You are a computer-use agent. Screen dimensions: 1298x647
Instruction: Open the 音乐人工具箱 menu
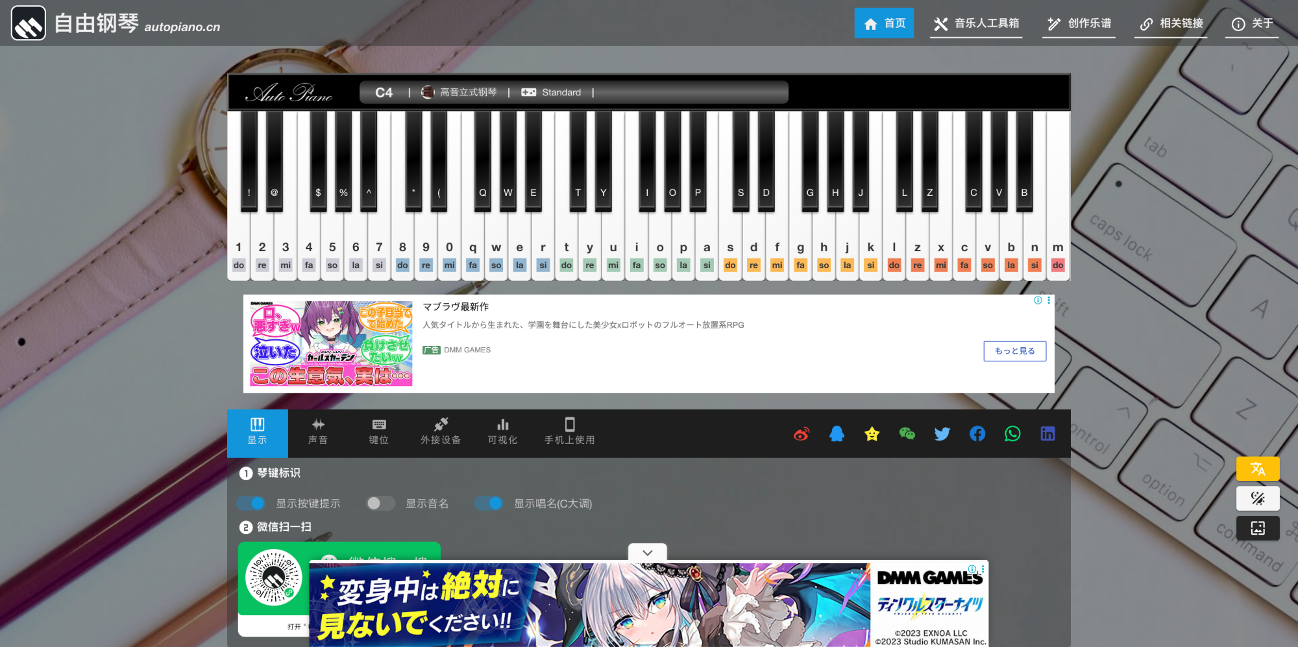tap(976, 23)
